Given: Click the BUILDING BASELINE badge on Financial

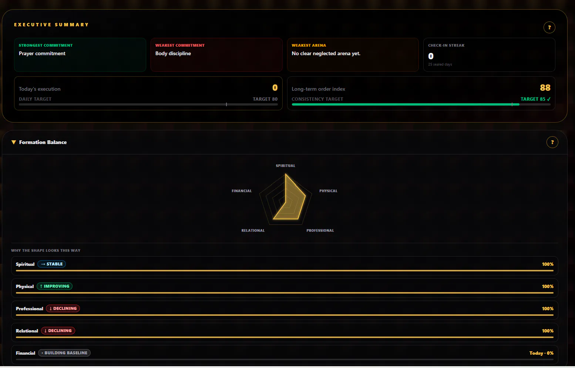Looking at the screenshot, I should (64, 353).
